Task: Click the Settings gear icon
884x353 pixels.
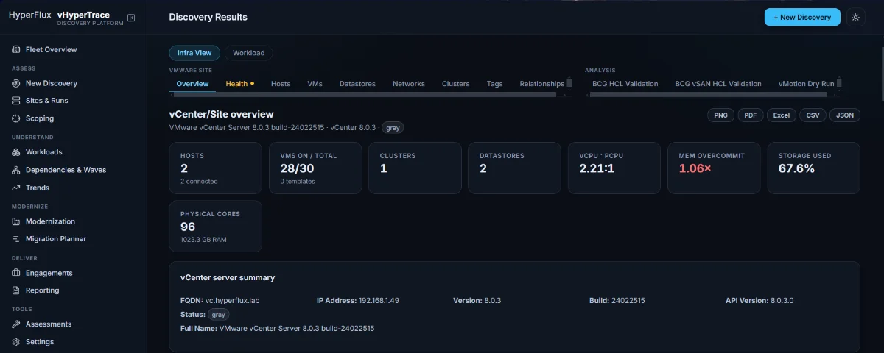Action: [x=16, y=342]
